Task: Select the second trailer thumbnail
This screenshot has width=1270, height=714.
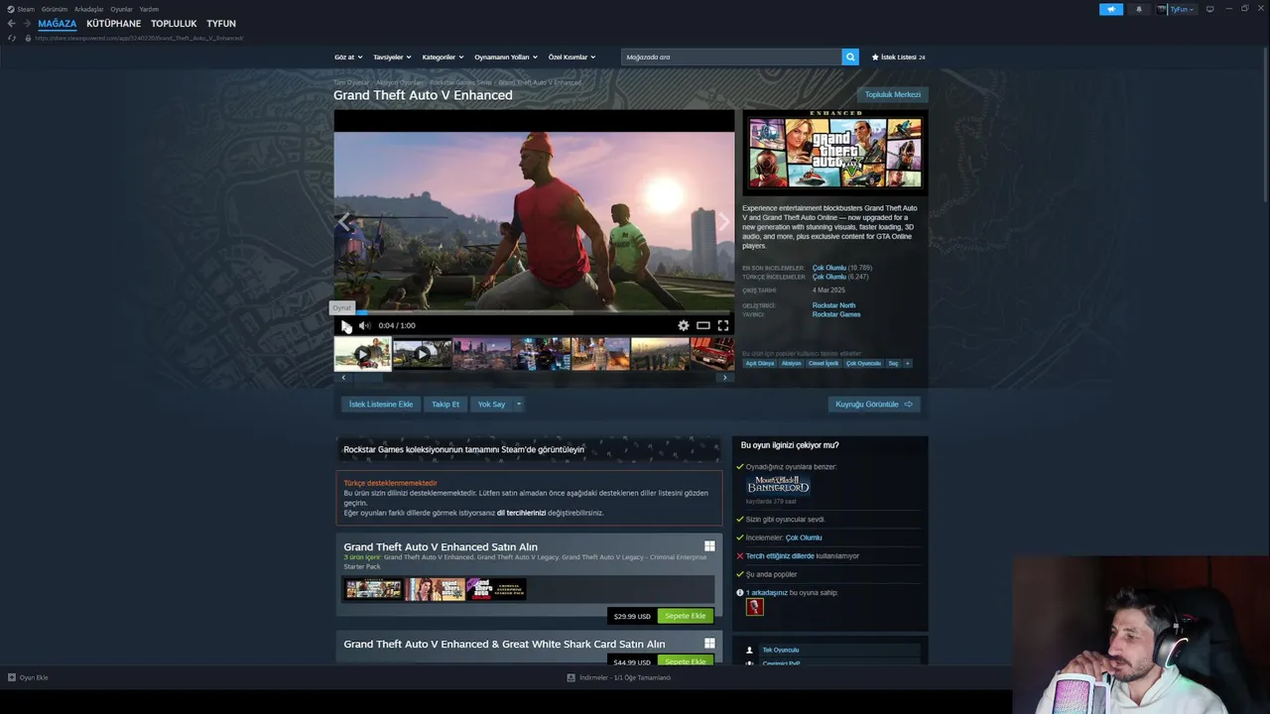Action: 422,354
